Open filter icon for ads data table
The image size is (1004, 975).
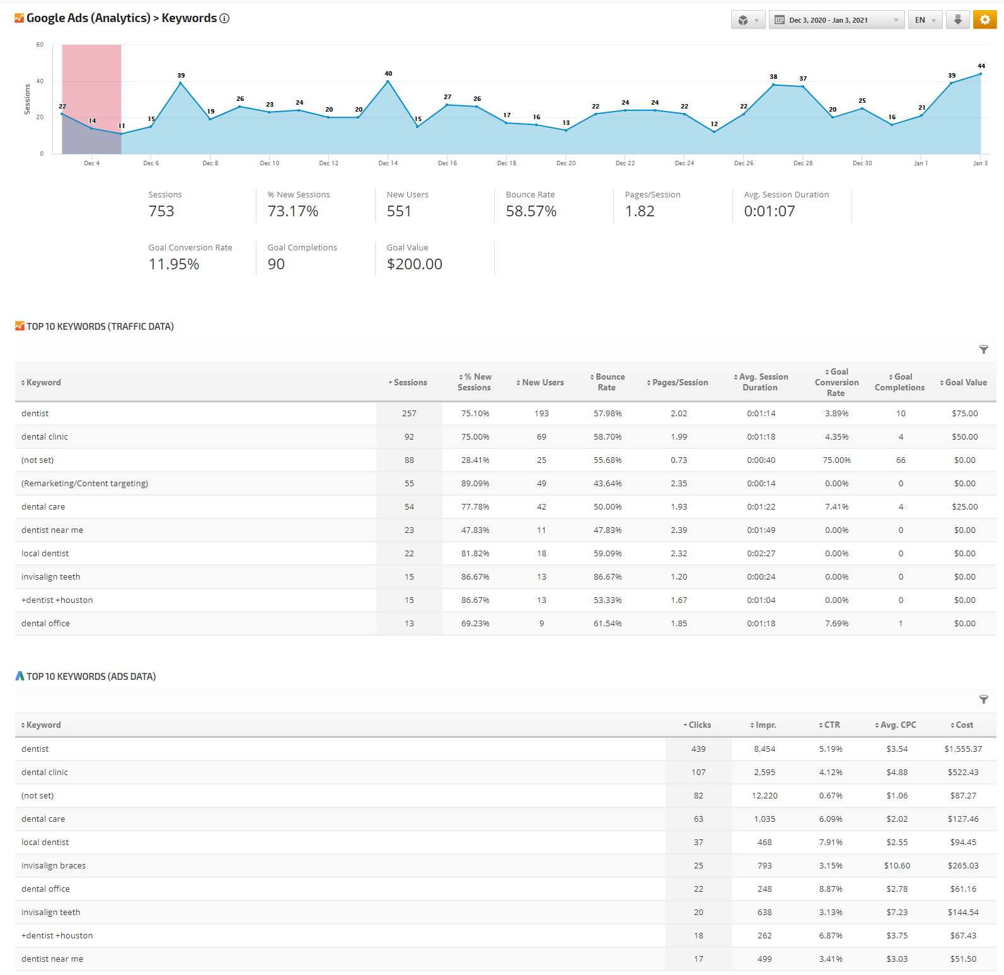[x=983, y=699]
